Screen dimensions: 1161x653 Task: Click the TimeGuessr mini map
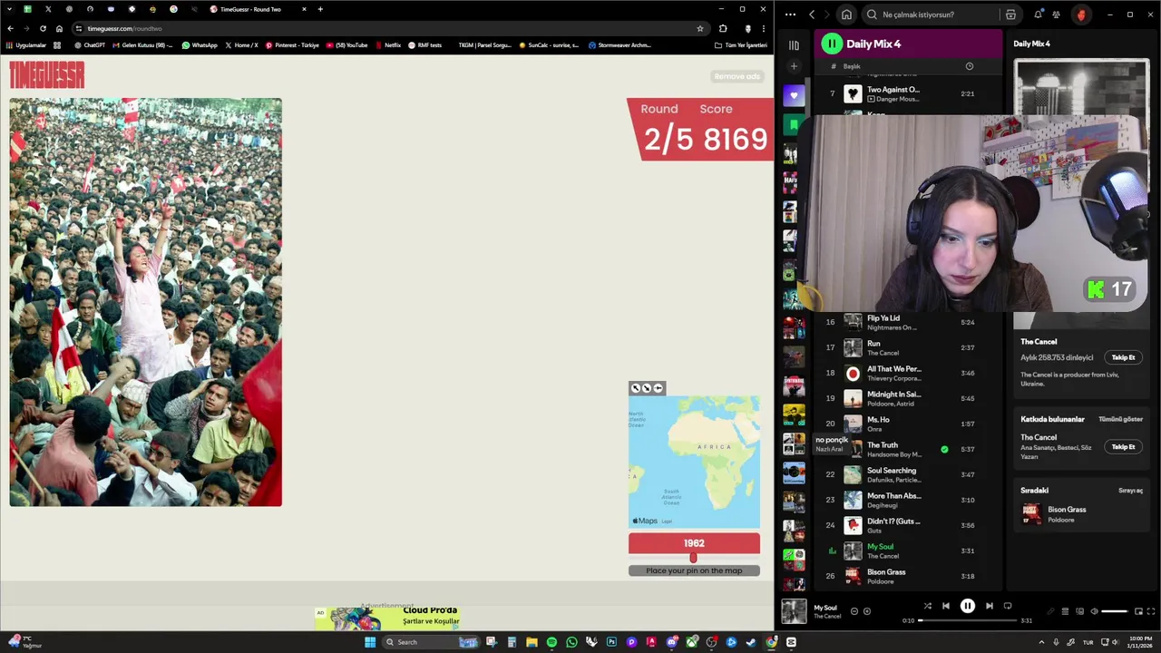pos(694,462)
